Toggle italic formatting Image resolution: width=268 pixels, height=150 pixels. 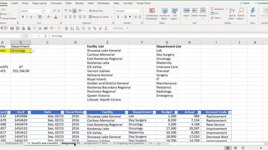27,17
